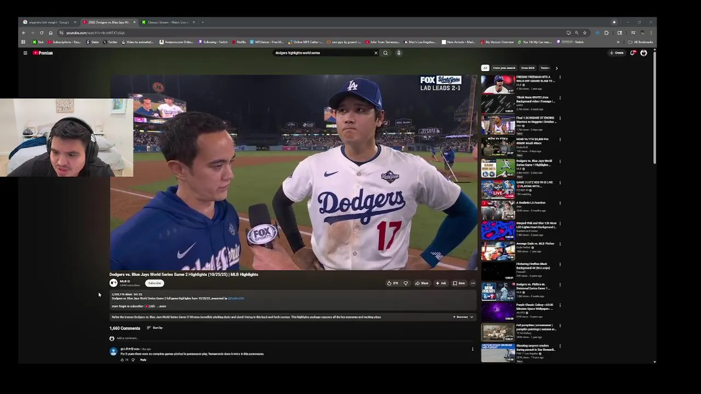Open the comments Sort by menu
This screenshot has width=701, height=394.
click(x=155, y=328)
